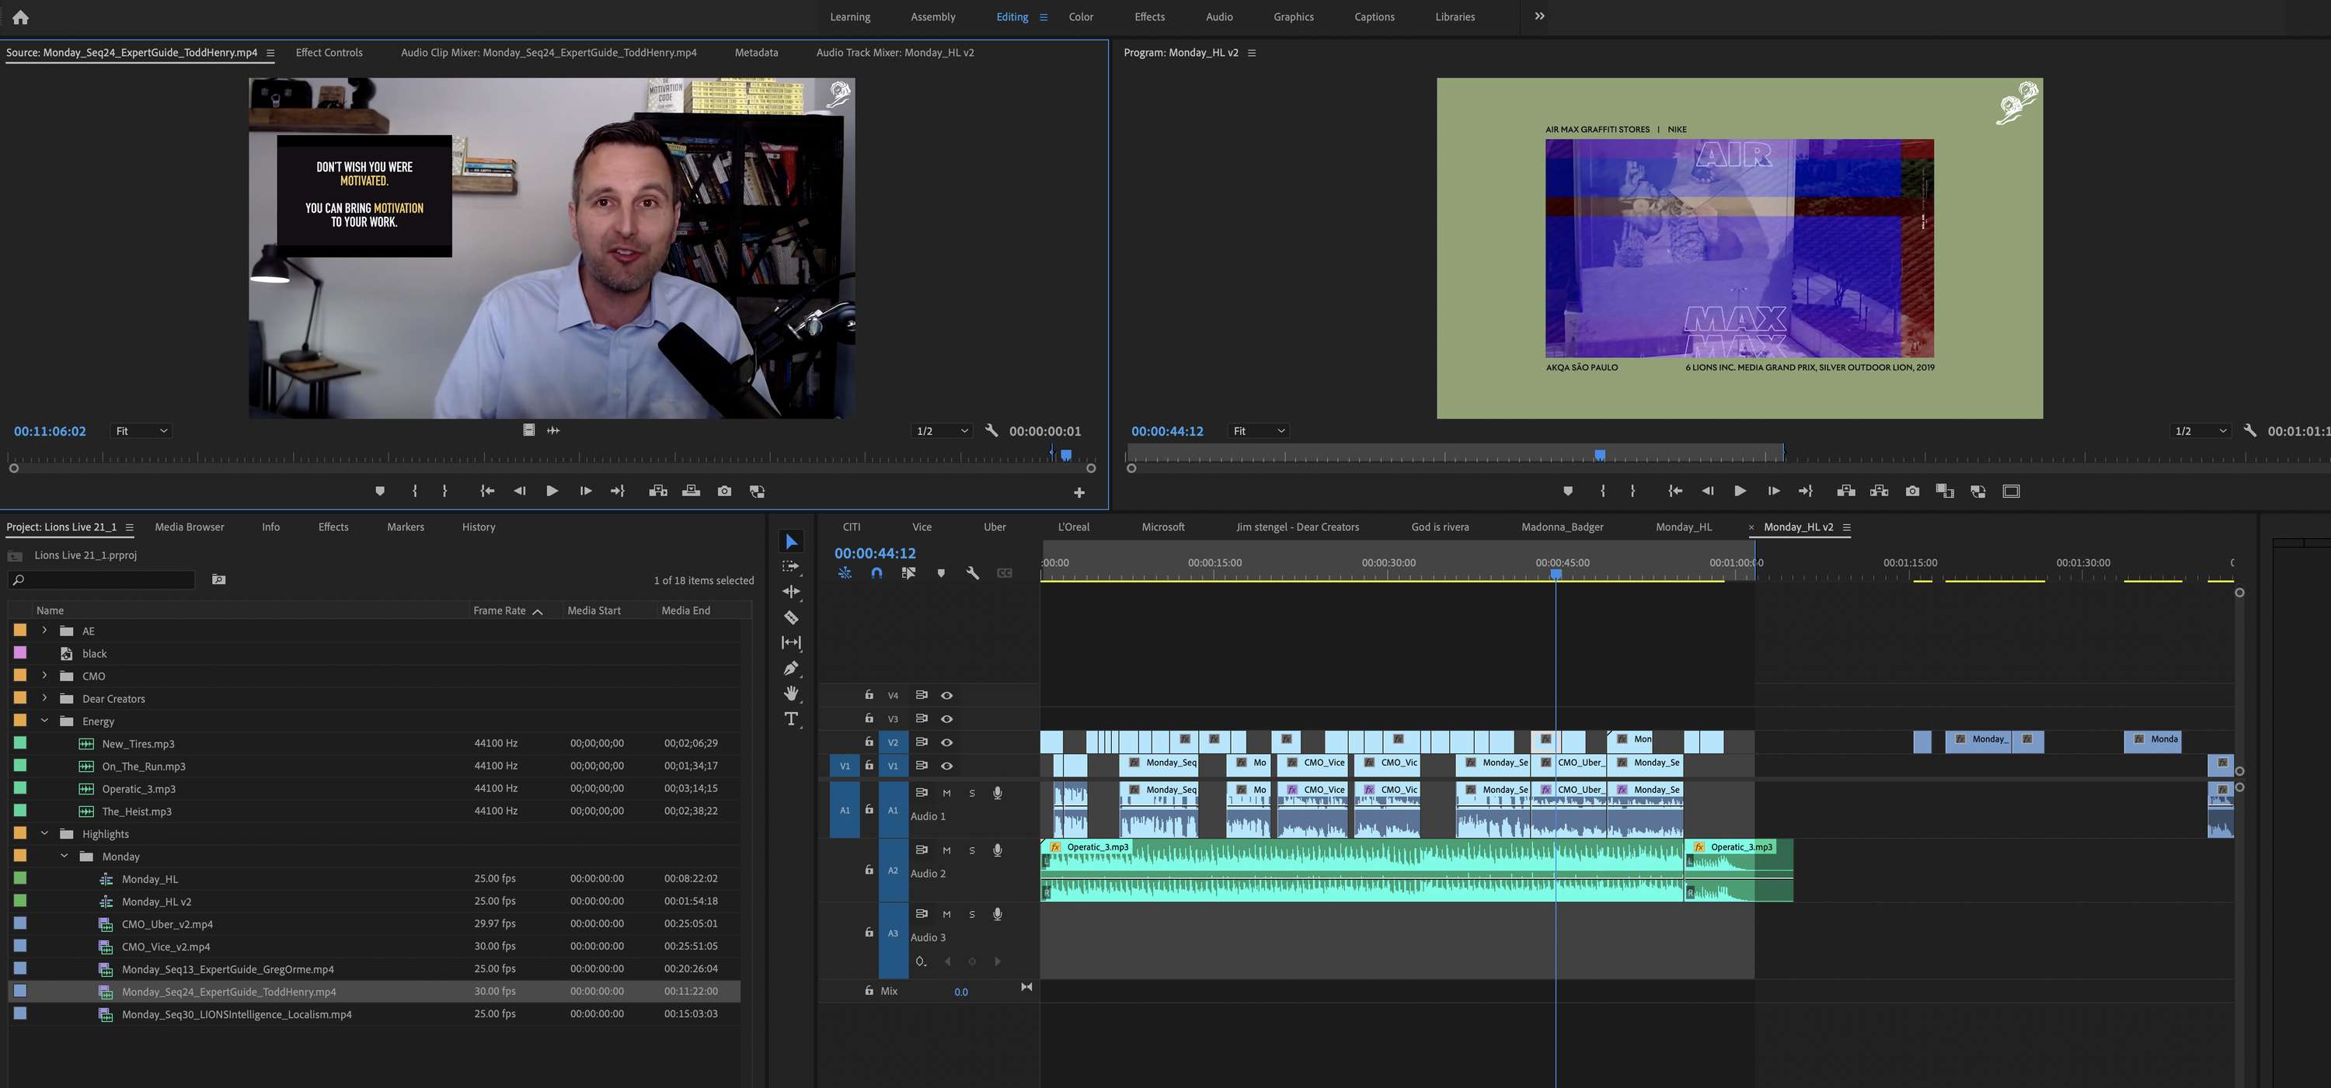The image size is (2331, 1088).
Task: Click the Home icon in top bar
Action: pyautogui.click(x=21, y=17)
